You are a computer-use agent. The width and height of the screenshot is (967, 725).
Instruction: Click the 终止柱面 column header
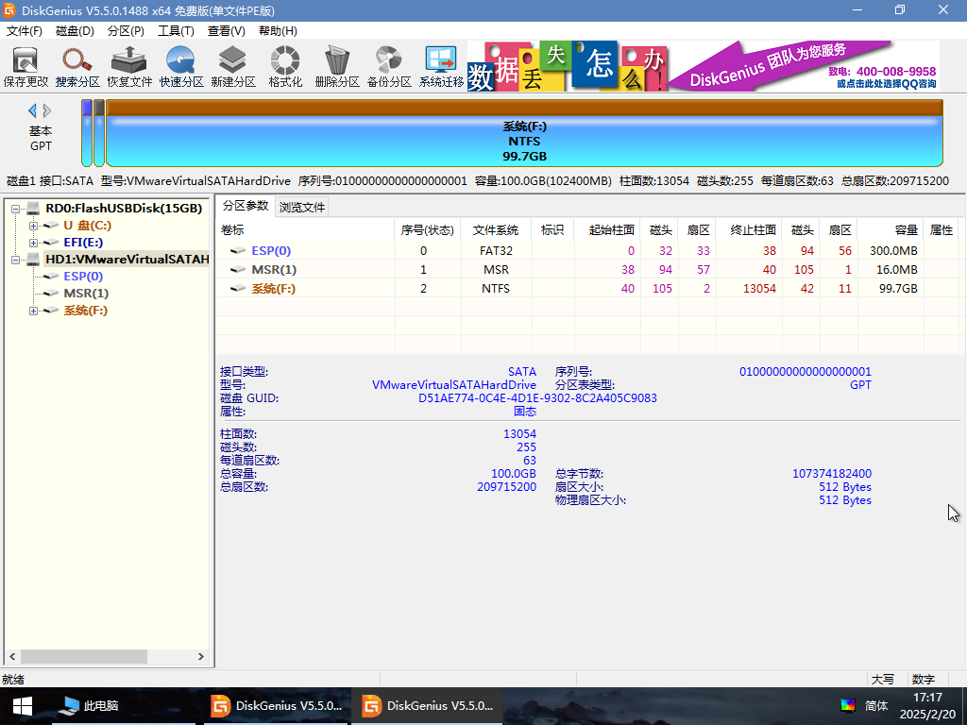(749, 230)
